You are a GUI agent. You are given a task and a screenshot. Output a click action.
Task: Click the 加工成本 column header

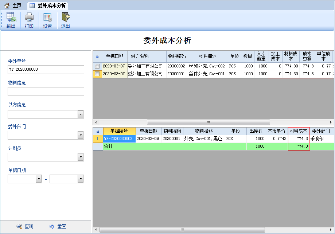click(275, 56)
